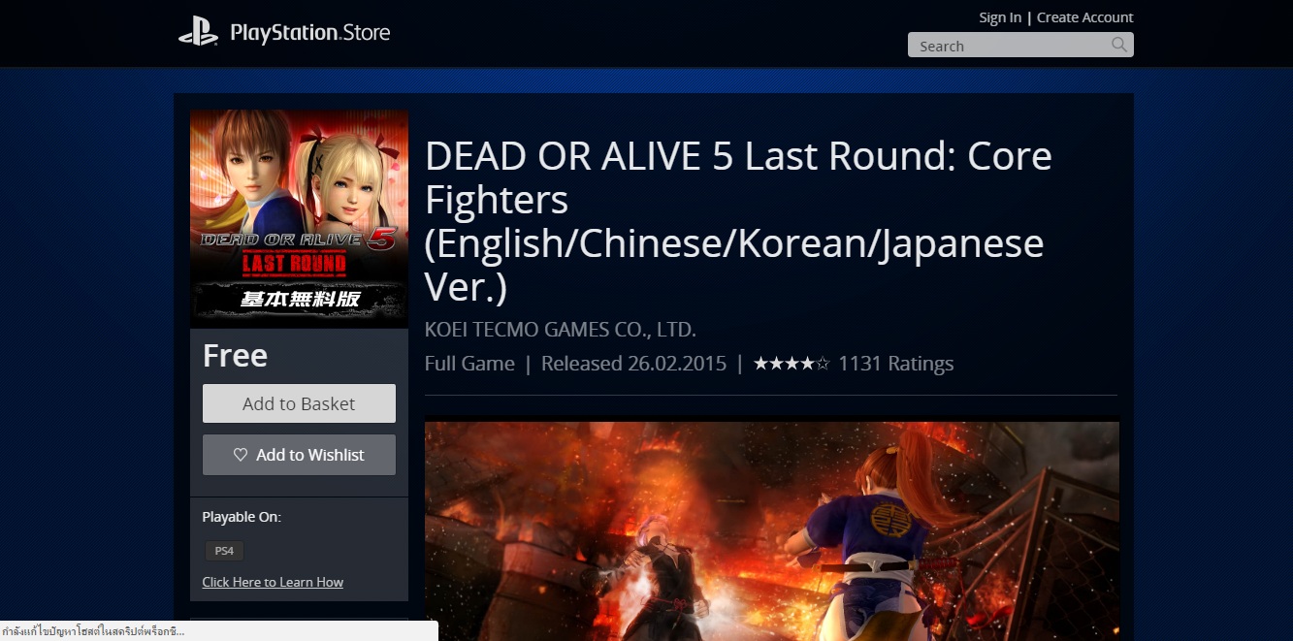The width and height of the screenshot is (1293, 641).
Task: Open the PlayStation.Store home text logo
Action: pyautogui.click(x=310, y=33)
